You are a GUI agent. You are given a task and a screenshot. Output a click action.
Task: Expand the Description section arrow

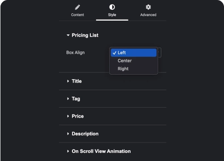(68, 134)
